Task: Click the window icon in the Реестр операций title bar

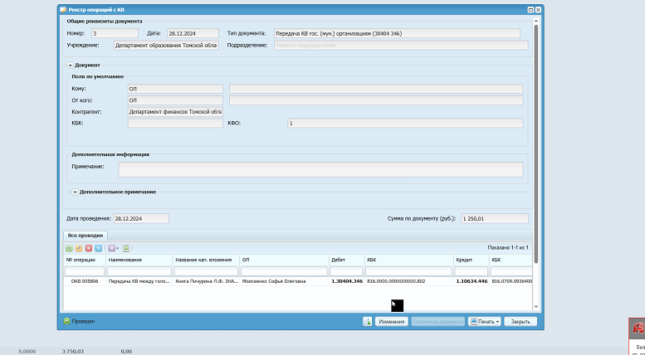Action: coord(63,10)
